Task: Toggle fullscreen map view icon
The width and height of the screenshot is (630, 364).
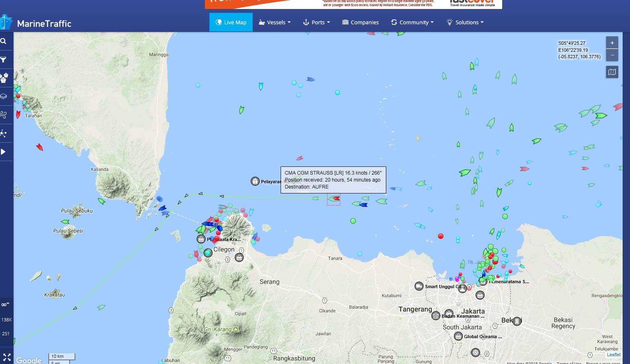Action: [x=7, y=357]
